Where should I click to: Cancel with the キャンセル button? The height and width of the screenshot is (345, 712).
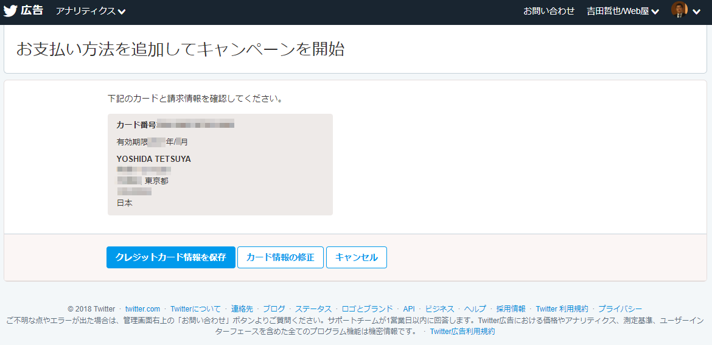pos(357,257)
